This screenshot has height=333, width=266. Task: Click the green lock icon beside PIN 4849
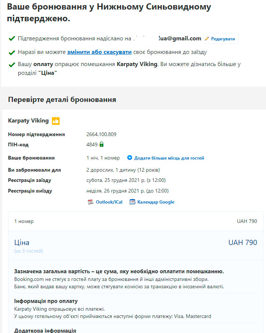coord(102,144)
